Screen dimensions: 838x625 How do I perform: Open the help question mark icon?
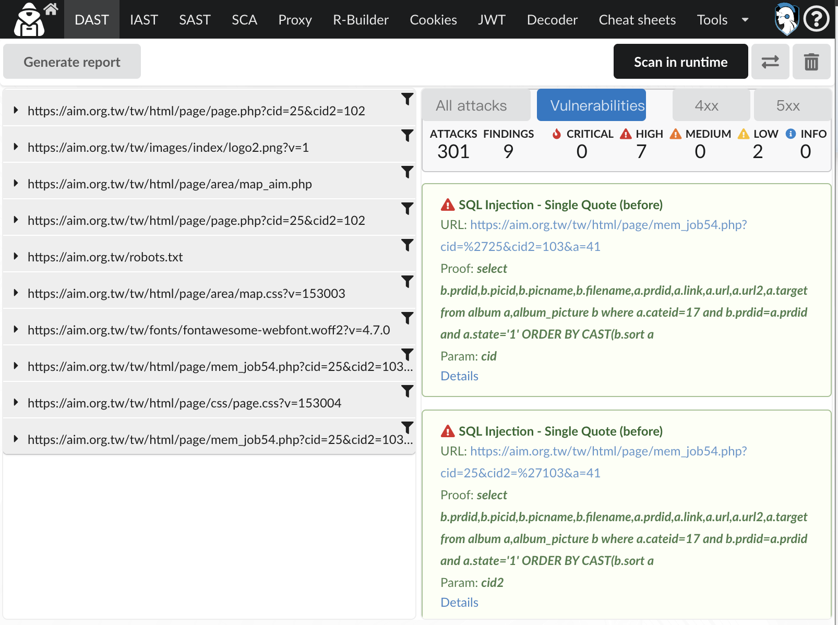tap(817, 19)
